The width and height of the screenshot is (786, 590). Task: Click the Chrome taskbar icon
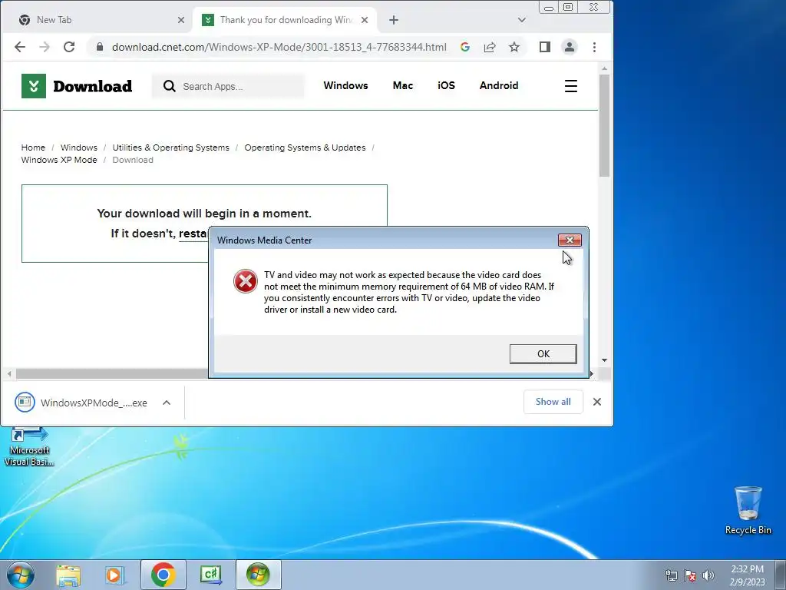163,575
